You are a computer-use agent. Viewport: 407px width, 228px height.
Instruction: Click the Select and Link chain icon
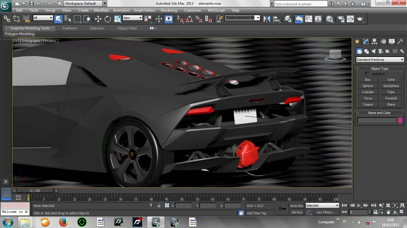click(7, 19)
